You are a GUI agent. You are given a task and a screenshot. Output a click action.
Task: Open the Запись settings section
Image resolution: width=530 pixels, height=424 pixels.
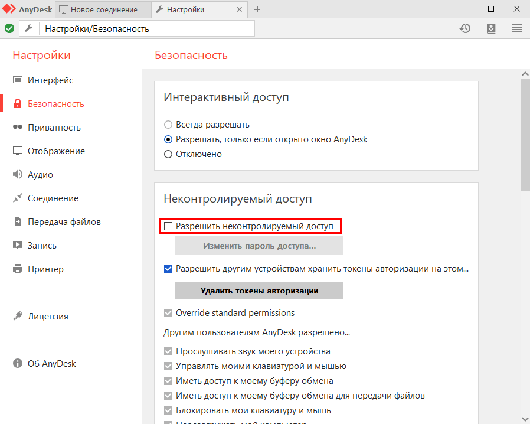tap(42, 245)
